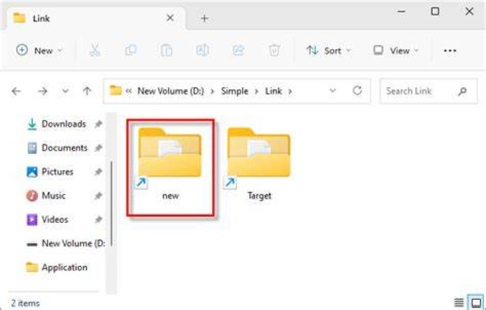The image size is (486, 310).
Task: Open the View dropdown menu
Action: point(396,50)
